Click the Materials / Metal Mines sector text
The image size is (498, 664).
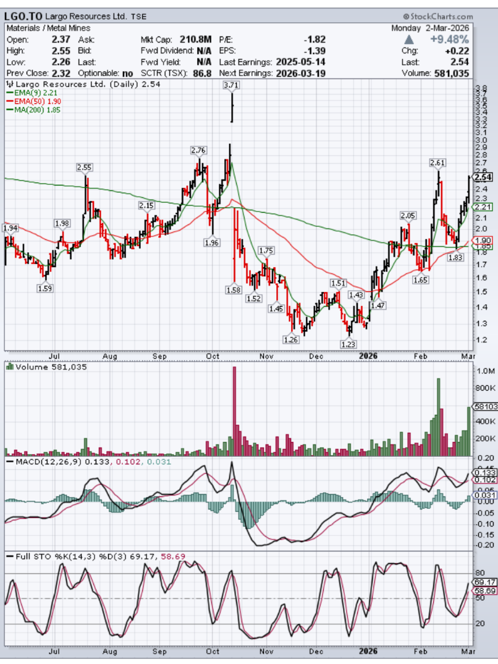(x=48, y=28)
